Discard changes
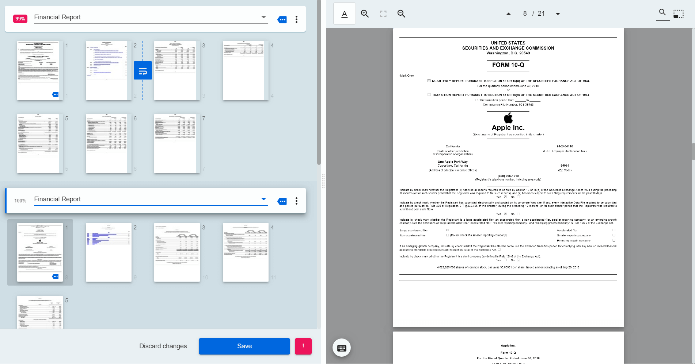The width and height of the screenshot is (695, 364). coord(163,346)
